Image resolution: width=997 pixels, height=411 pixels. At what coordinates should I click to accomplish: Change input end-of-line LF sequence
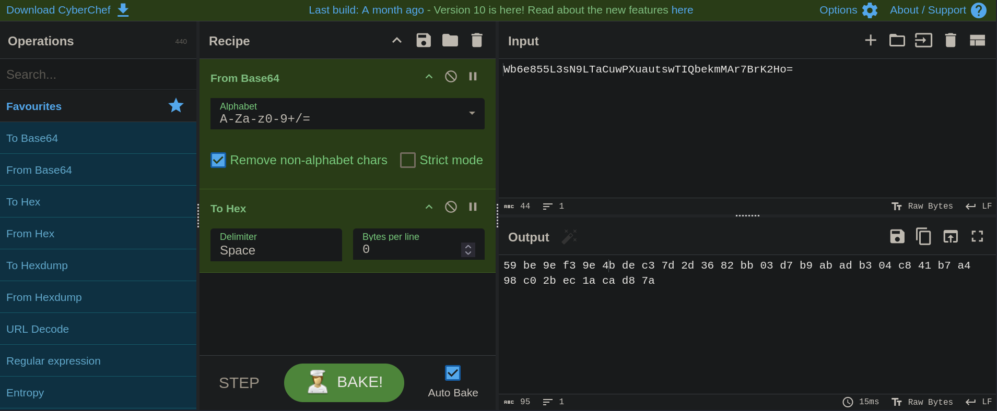click(979, 206)
